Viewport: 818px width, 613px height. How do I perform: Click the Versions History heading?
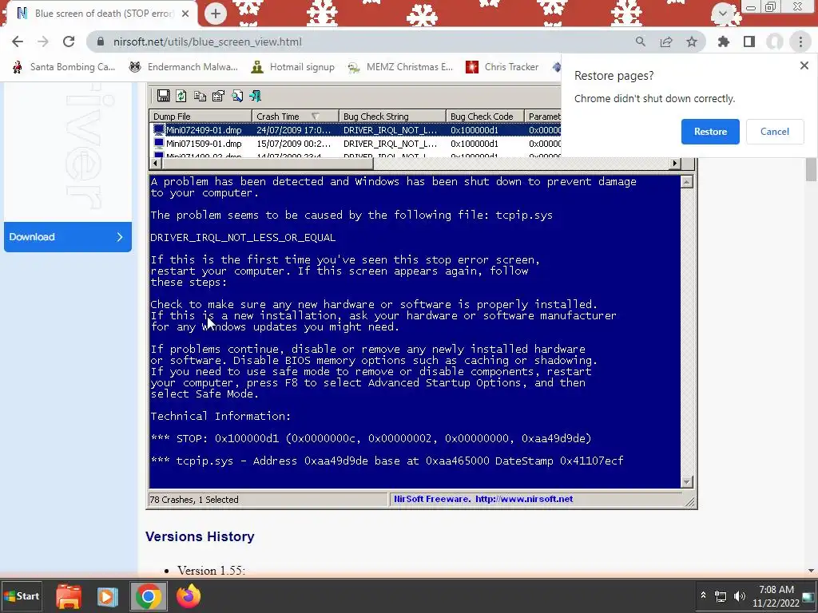200,536
